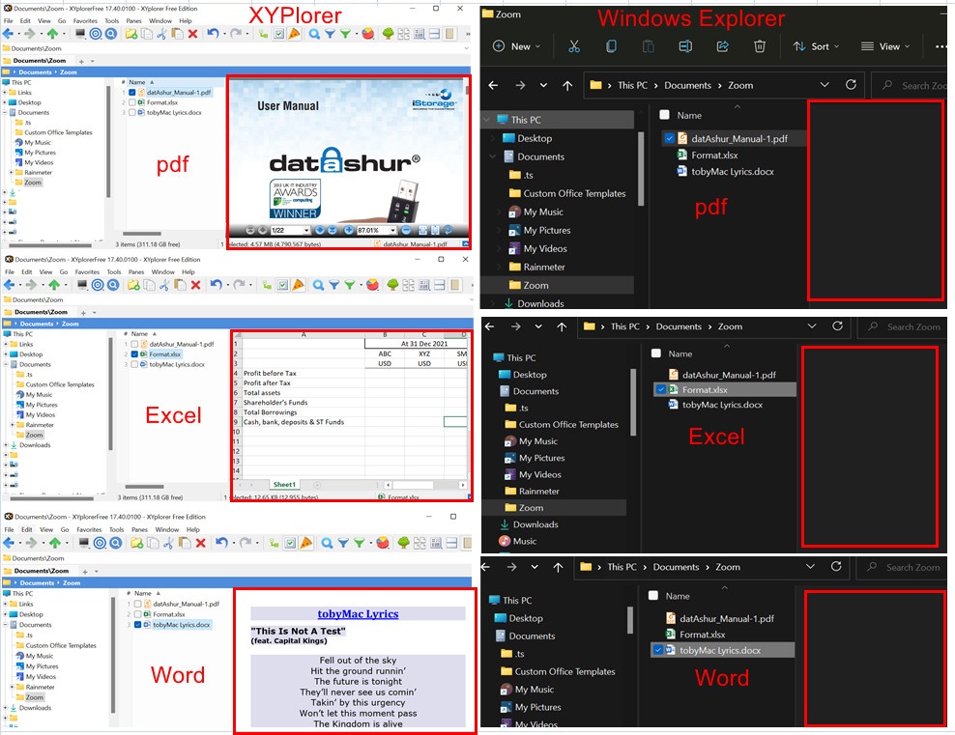Image resolution: width=955 pixels, height=735 pixels.
Task: Click red X Delete icon in top XYplorer toolbar
Action: [x=192, y=34]
